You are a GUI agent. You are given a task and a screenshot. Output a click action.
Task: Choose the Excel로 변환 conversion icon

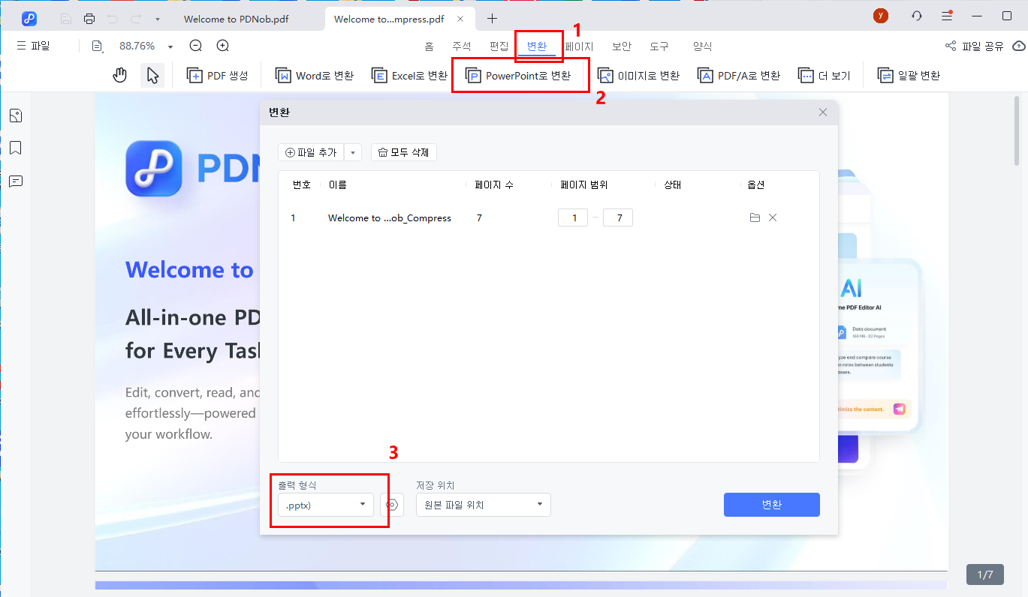(x=408, y=74)
